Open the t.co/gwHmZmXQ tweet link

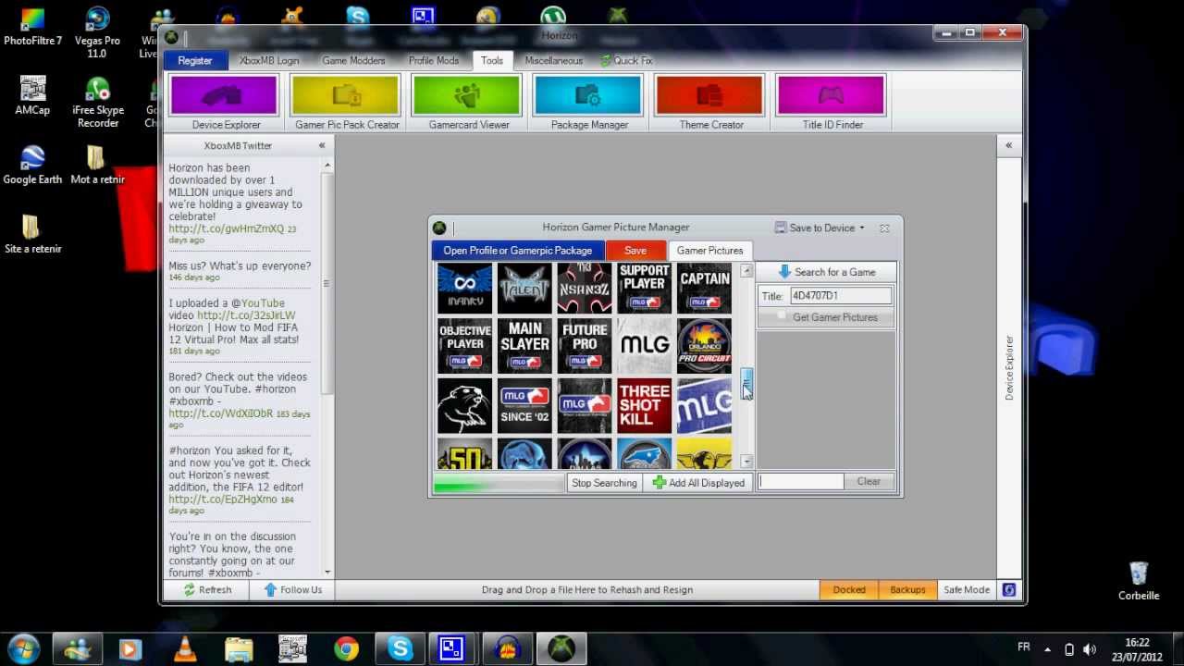[227, 228]
